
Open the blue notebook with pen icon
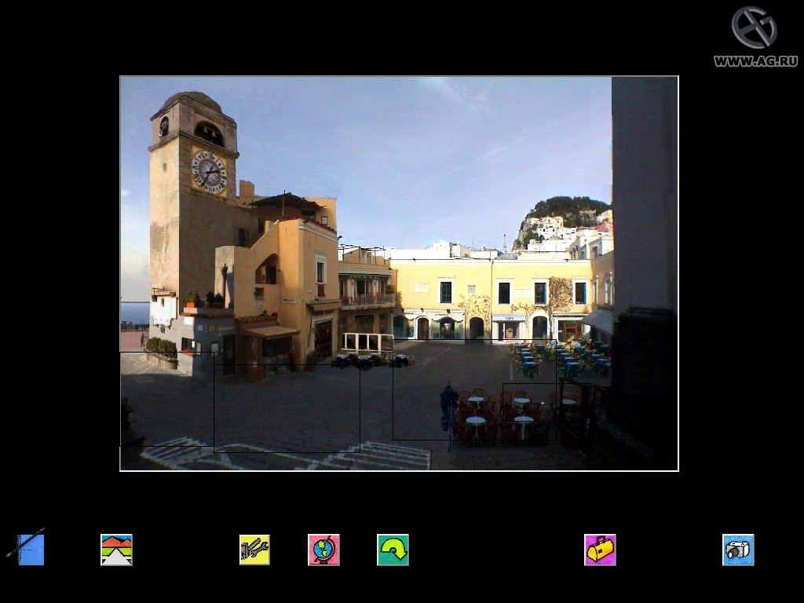(x=26, y=547)
